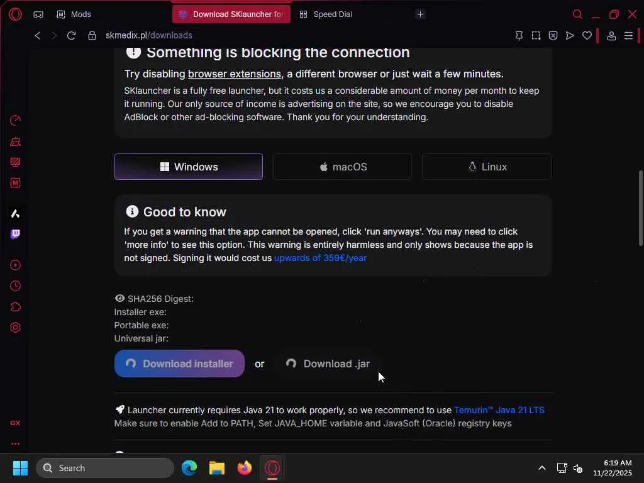The image size is (644, 483).
Task: Open a new tab with plus button
Action: (x=420, y=14)
